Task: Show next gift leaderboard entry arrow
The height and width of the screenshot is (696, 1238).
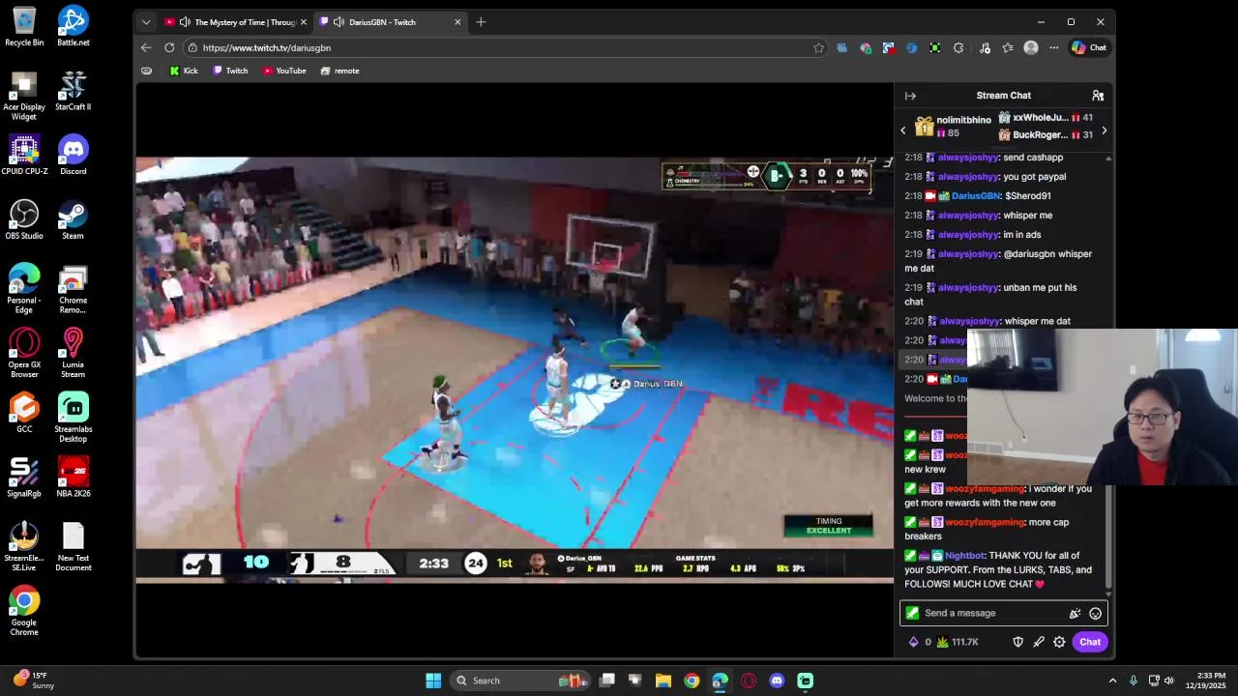Action: pos(1104,130)
